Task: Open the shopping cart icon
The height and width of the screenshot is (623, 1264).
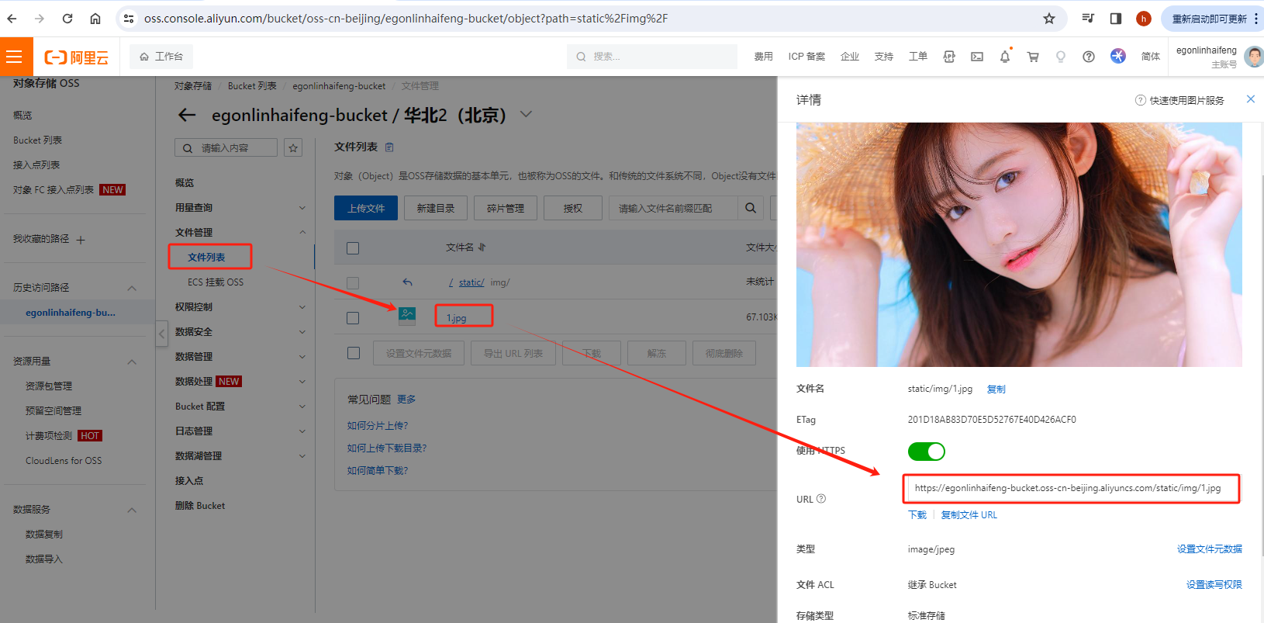Action: point(1033,57)
